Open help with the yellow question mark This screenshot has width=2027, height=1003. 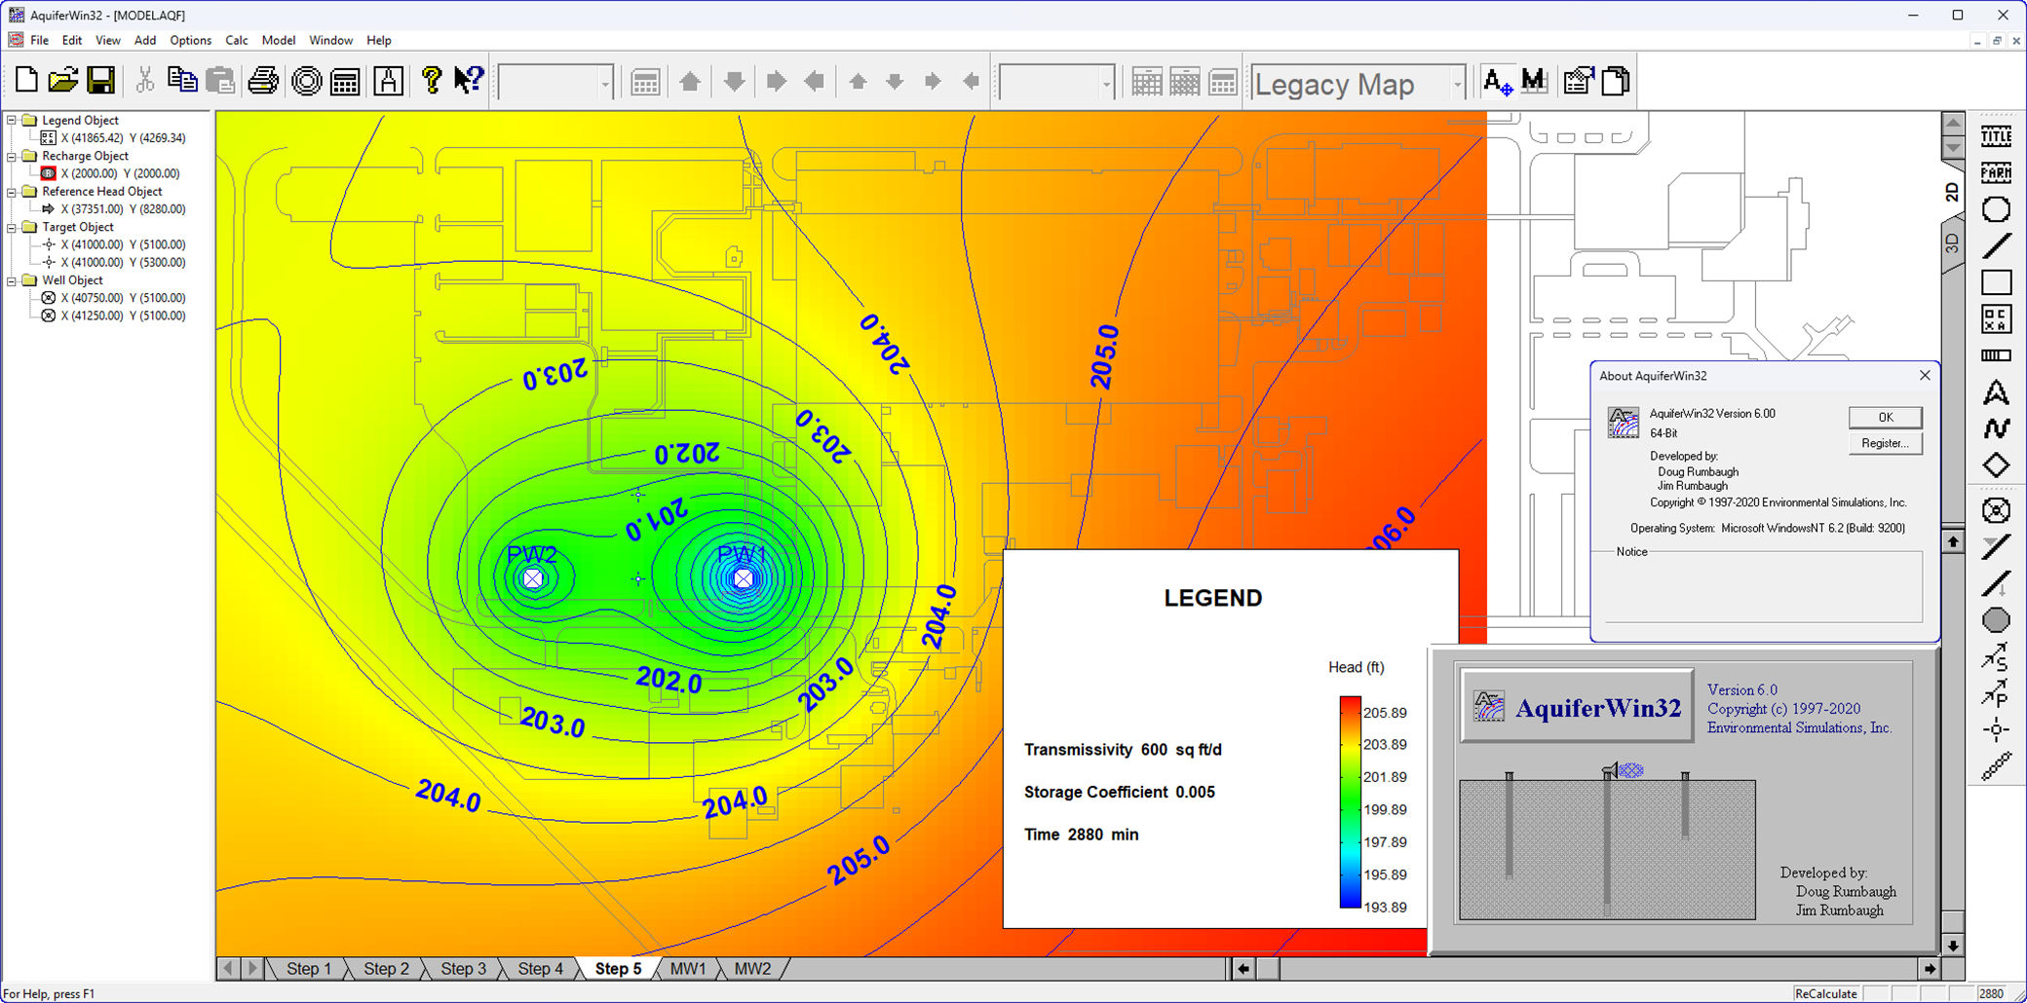click(432, 81)
